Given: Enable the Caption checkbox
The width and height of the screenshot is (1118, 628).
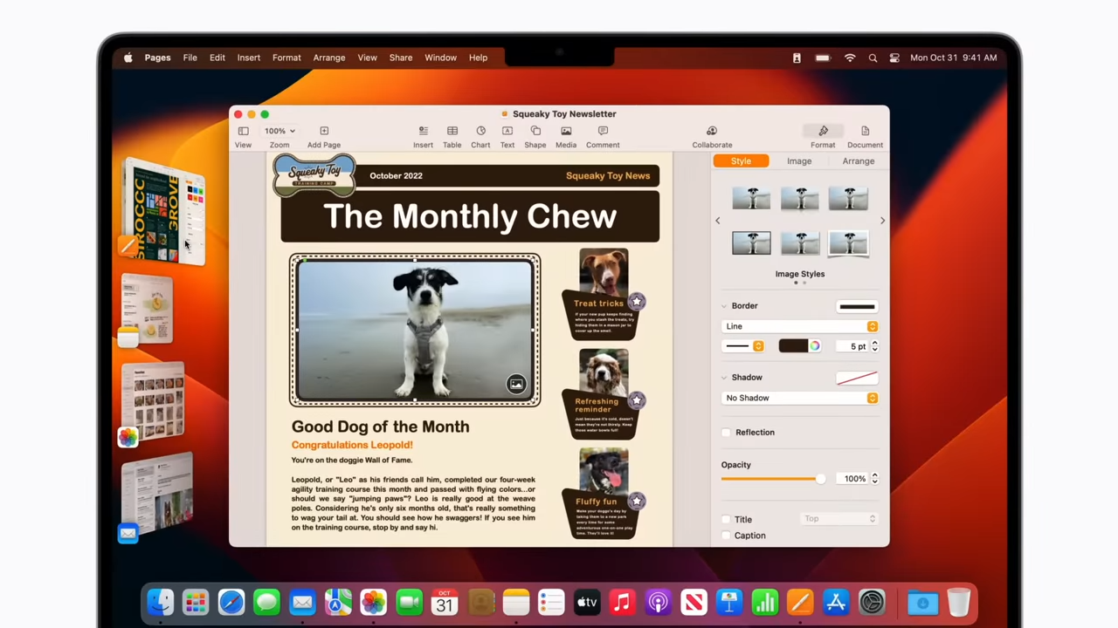Looking at the screenshot, I should pos(726,535).
